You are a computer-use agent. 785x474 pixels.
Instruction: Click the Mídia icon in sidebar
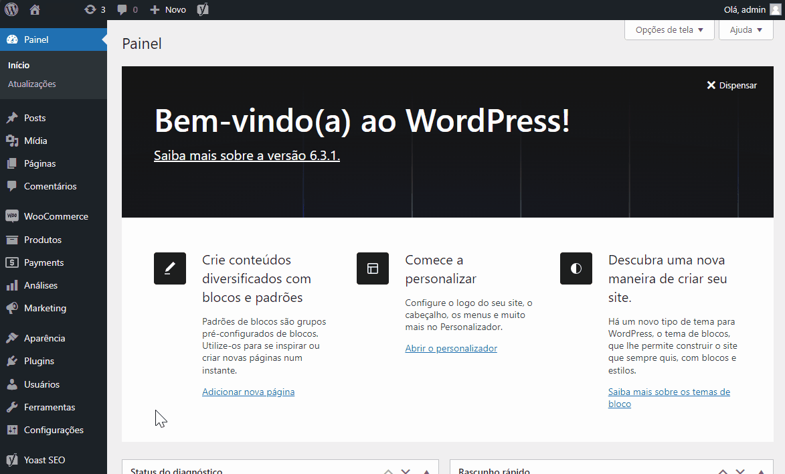(12, 141)
